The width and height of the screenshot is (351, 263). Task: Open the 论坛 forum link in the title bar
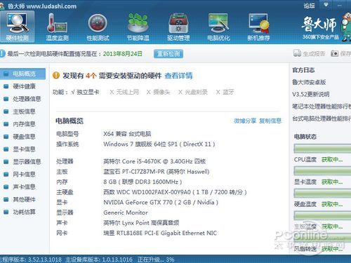coord(309,6)
